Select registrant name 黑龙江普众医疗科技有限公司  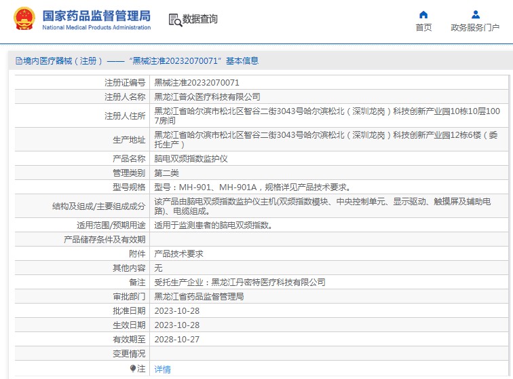(207, 97)
